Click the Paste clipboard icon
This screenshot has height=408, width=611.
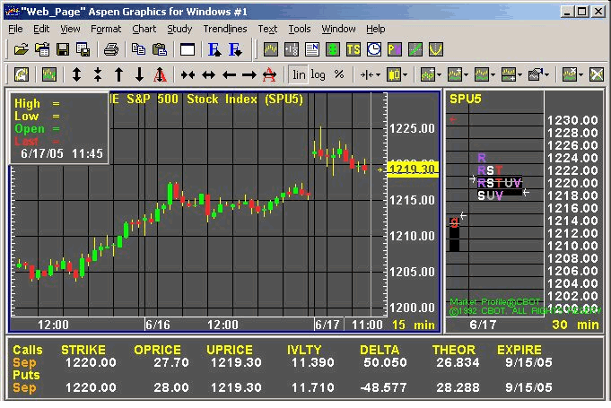160,49
